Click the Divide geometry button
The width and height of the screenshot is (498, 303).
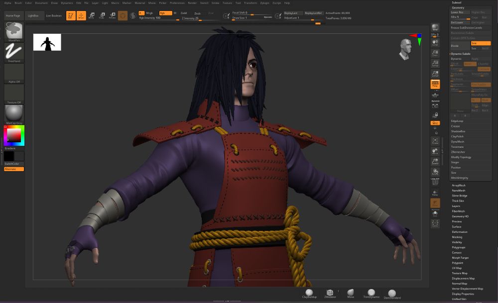(460, 46)
